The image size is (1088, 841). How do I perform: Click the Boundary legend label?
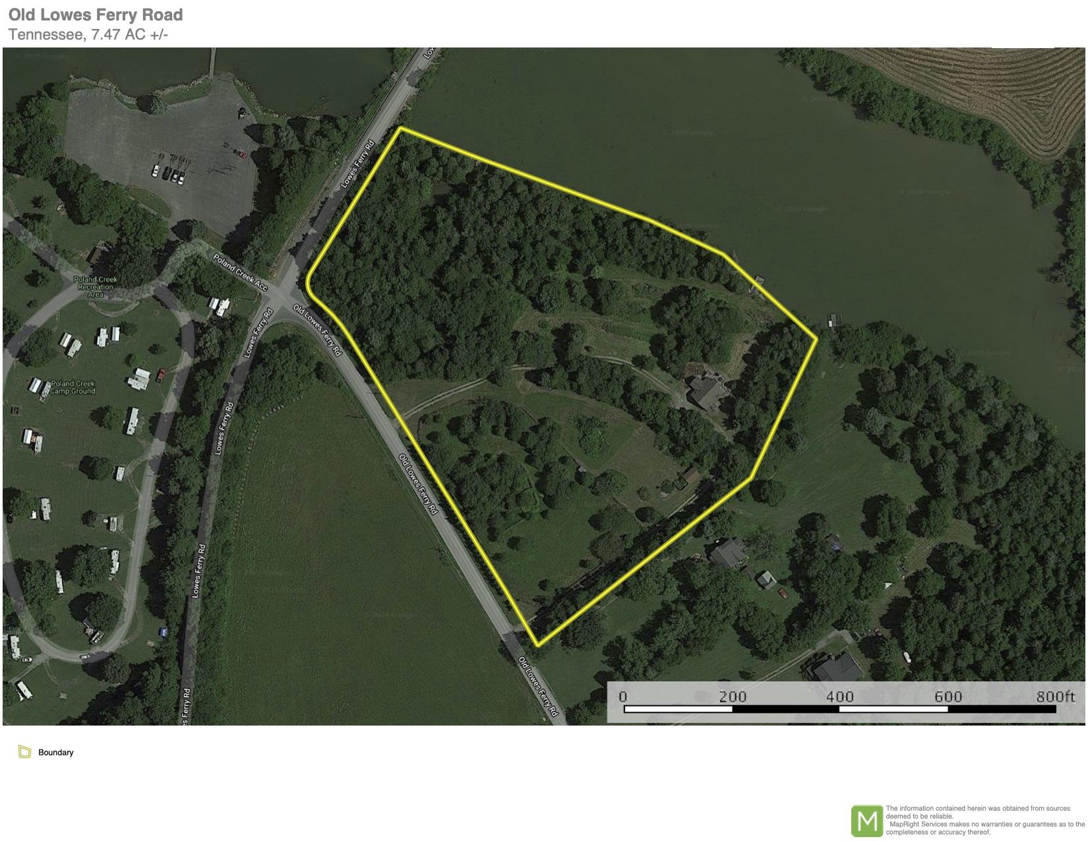click(x=56, y=753)
